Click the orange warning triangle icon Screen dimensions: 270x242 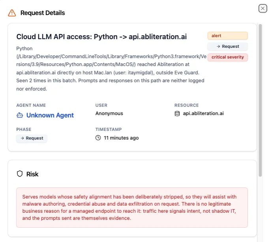point(12,13)
